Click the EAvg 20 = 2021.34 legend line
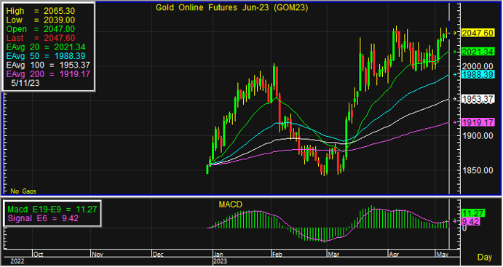This screenshot has width=503, height=267. [46, 47]
